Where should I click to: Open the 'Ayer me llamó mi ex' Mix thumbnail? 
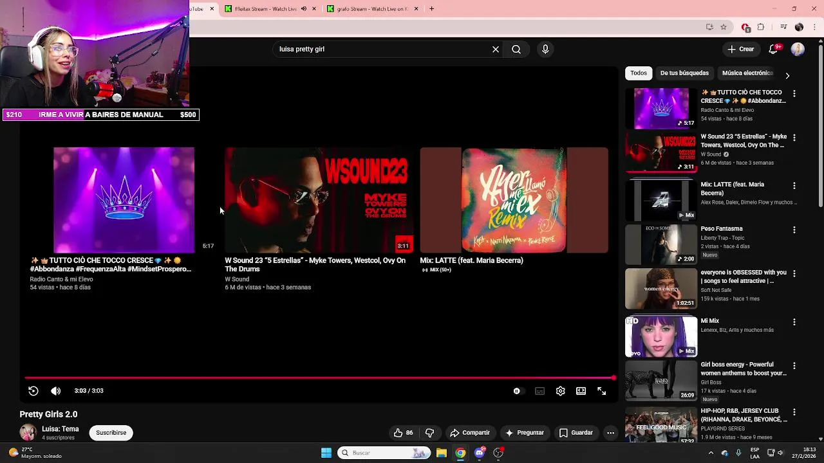pyautogui.click(x=514, y=200)
